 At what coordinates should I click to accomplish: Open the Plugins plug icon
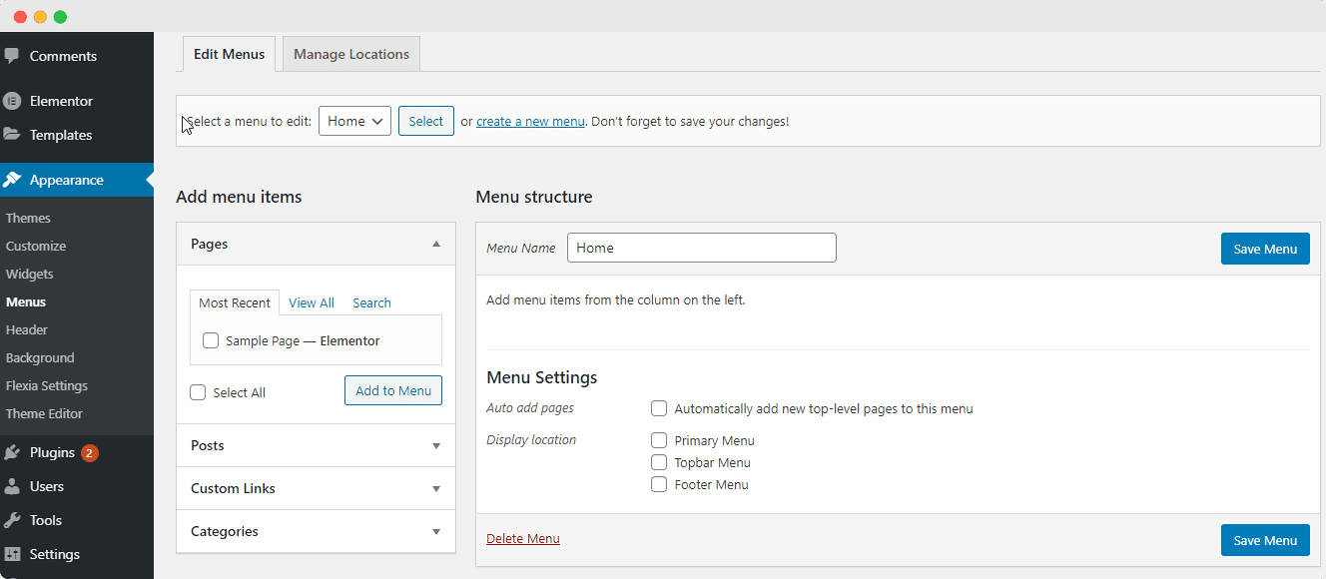(x=12, y=452)
